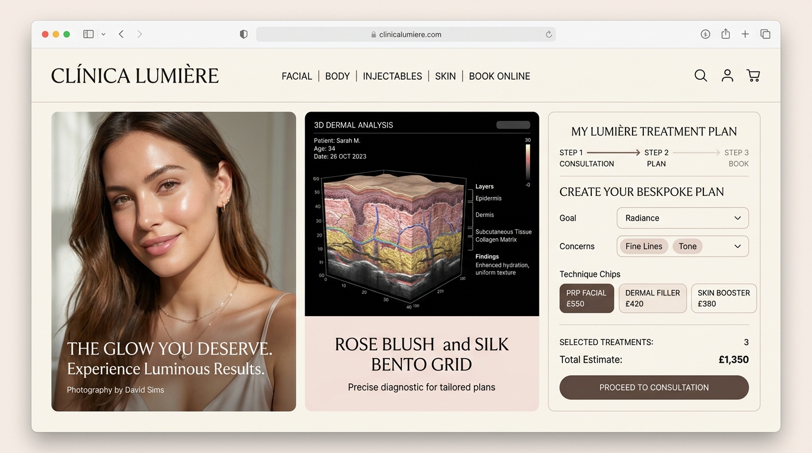Click the privacy shield icon
The height and width of the screenshot is (453, 812).
pos(243,34)
